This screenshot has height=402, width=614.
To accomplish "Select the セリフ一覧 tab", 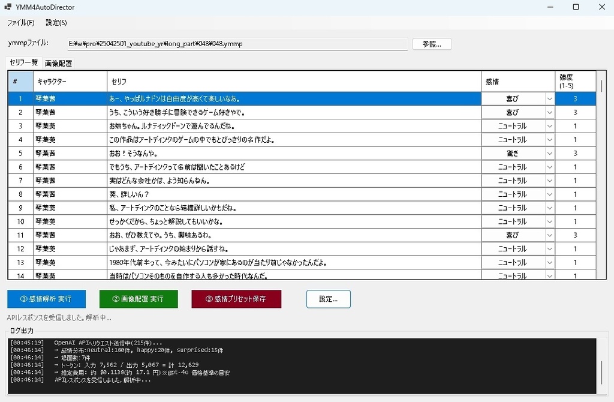I will 24,63.
